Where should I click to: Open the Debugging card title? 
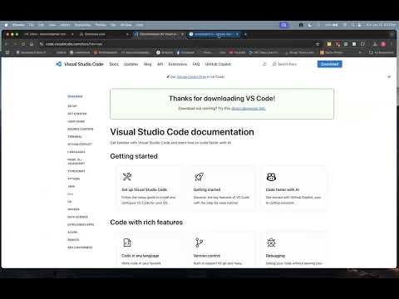click(275, 256)
